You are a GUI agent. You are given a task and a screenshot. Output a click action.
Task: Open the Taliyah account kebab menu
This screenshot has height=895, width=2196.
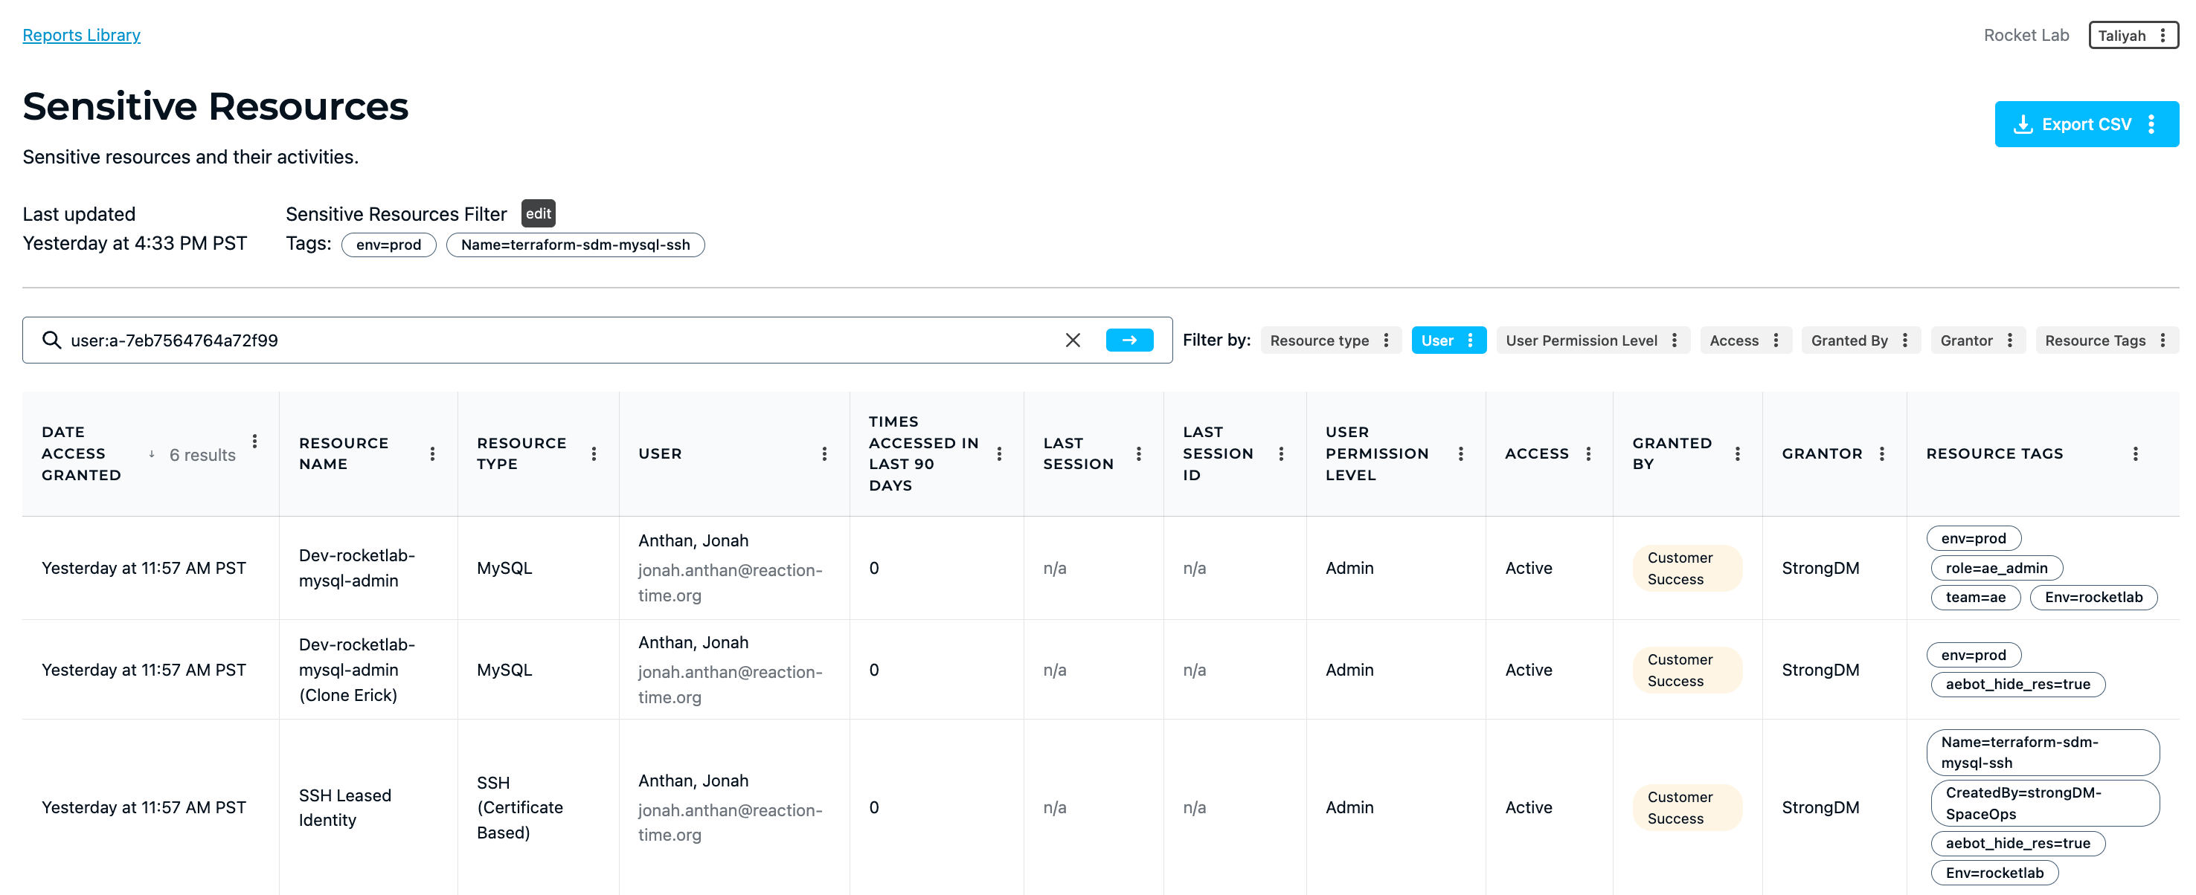(2163, 35)
